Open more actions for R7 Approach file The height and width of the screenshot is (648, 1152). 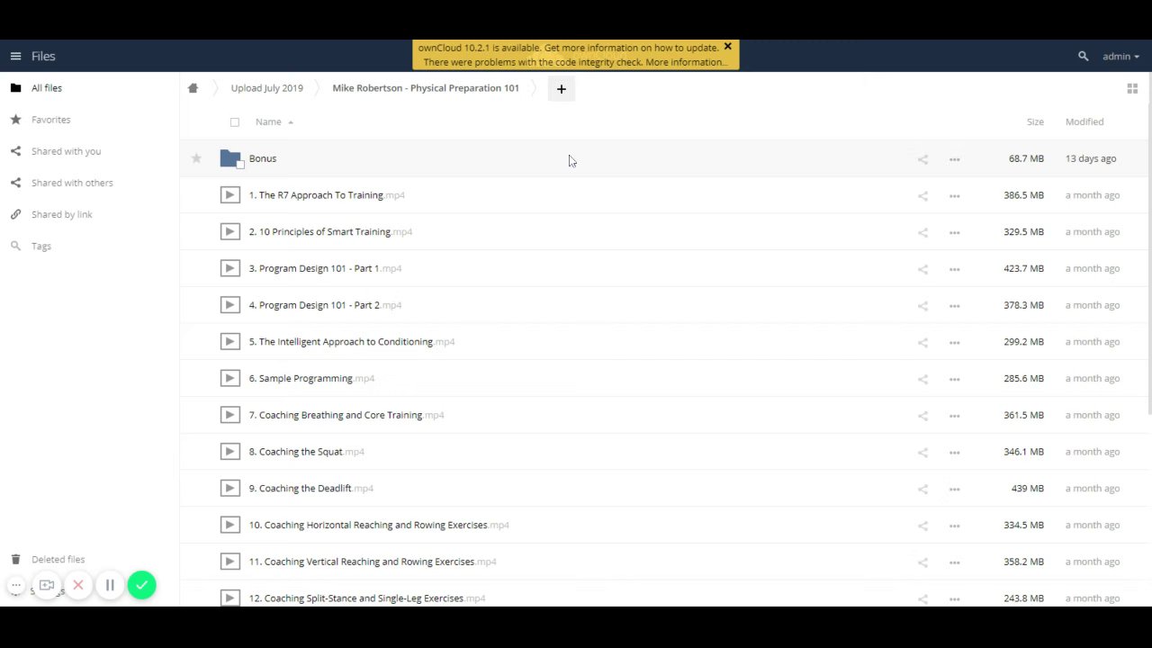pos(954,196)
